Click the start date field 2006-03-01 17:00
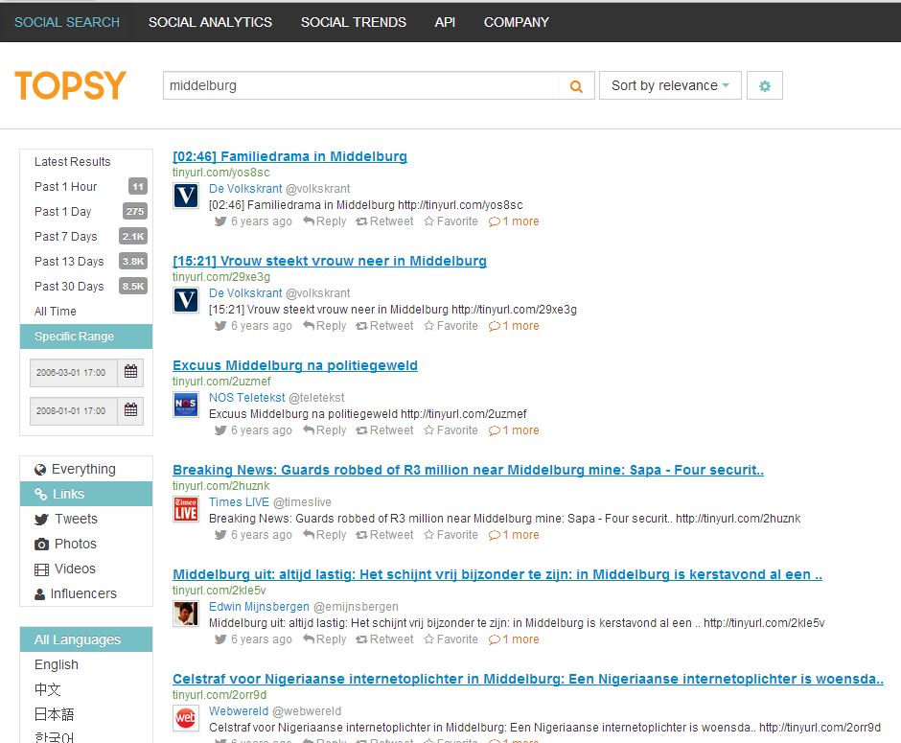The width and height of the screenshot is (901, 743). [74, 373]
